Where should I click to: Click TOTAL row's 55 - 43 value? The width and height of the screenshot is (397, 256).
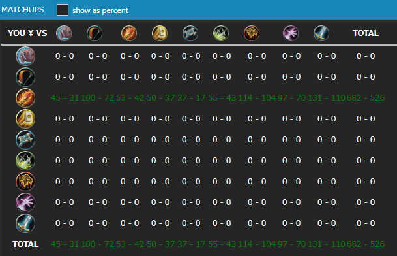coord(222,244)
